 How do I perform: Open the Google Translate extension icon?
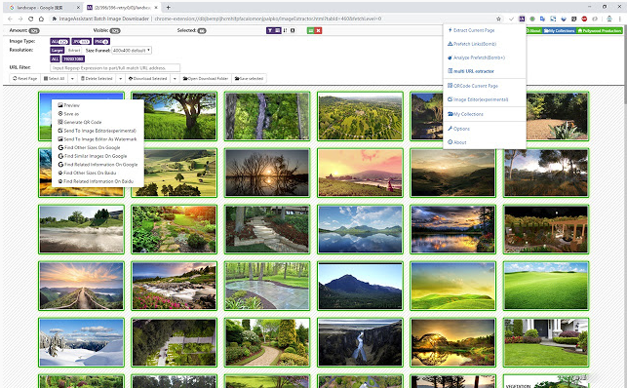[x=542, y=19]
